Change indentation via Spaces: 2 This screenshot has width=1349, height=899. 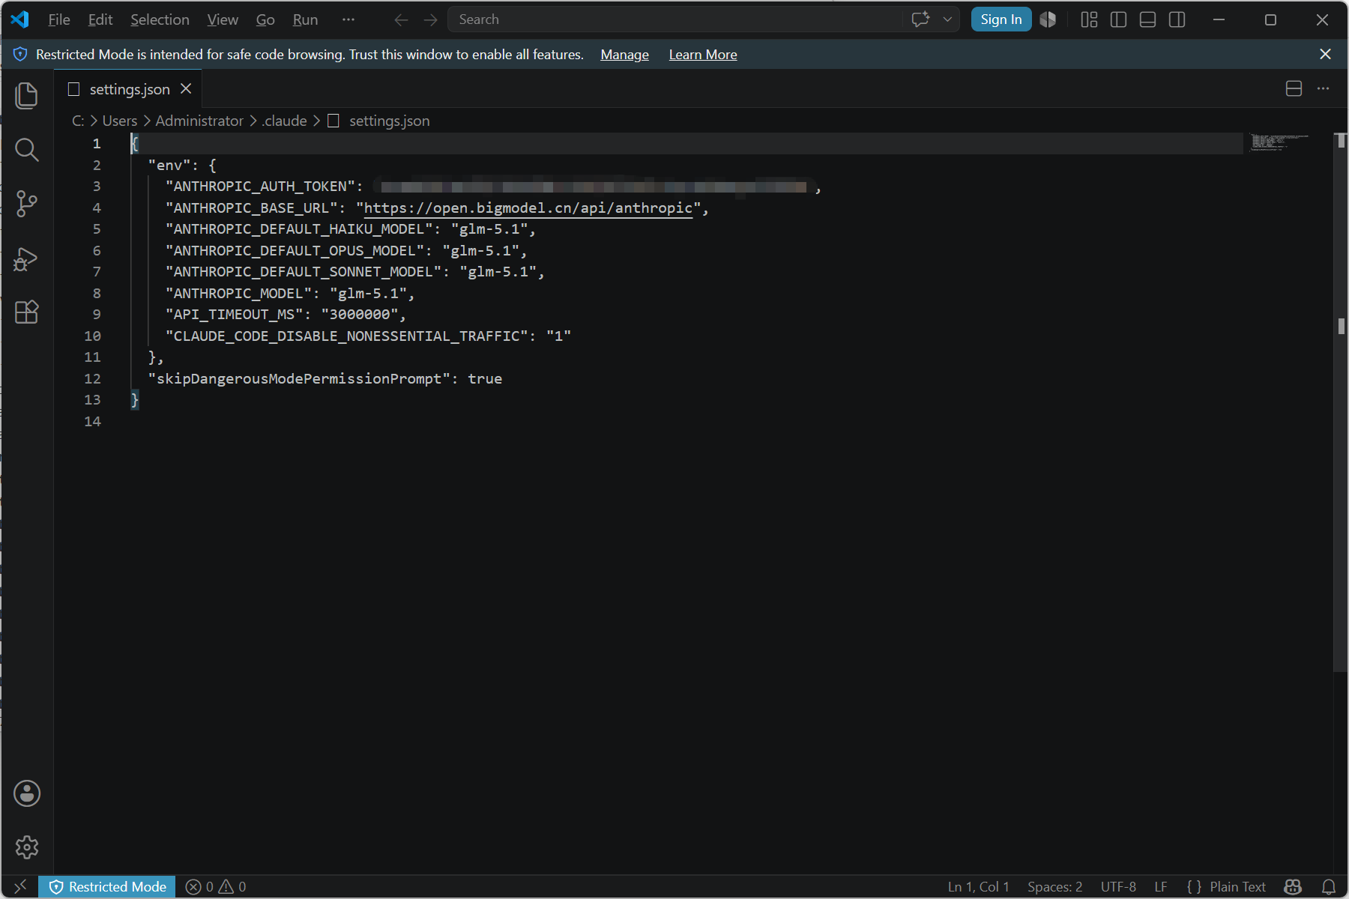click(x=1054, y=887)
